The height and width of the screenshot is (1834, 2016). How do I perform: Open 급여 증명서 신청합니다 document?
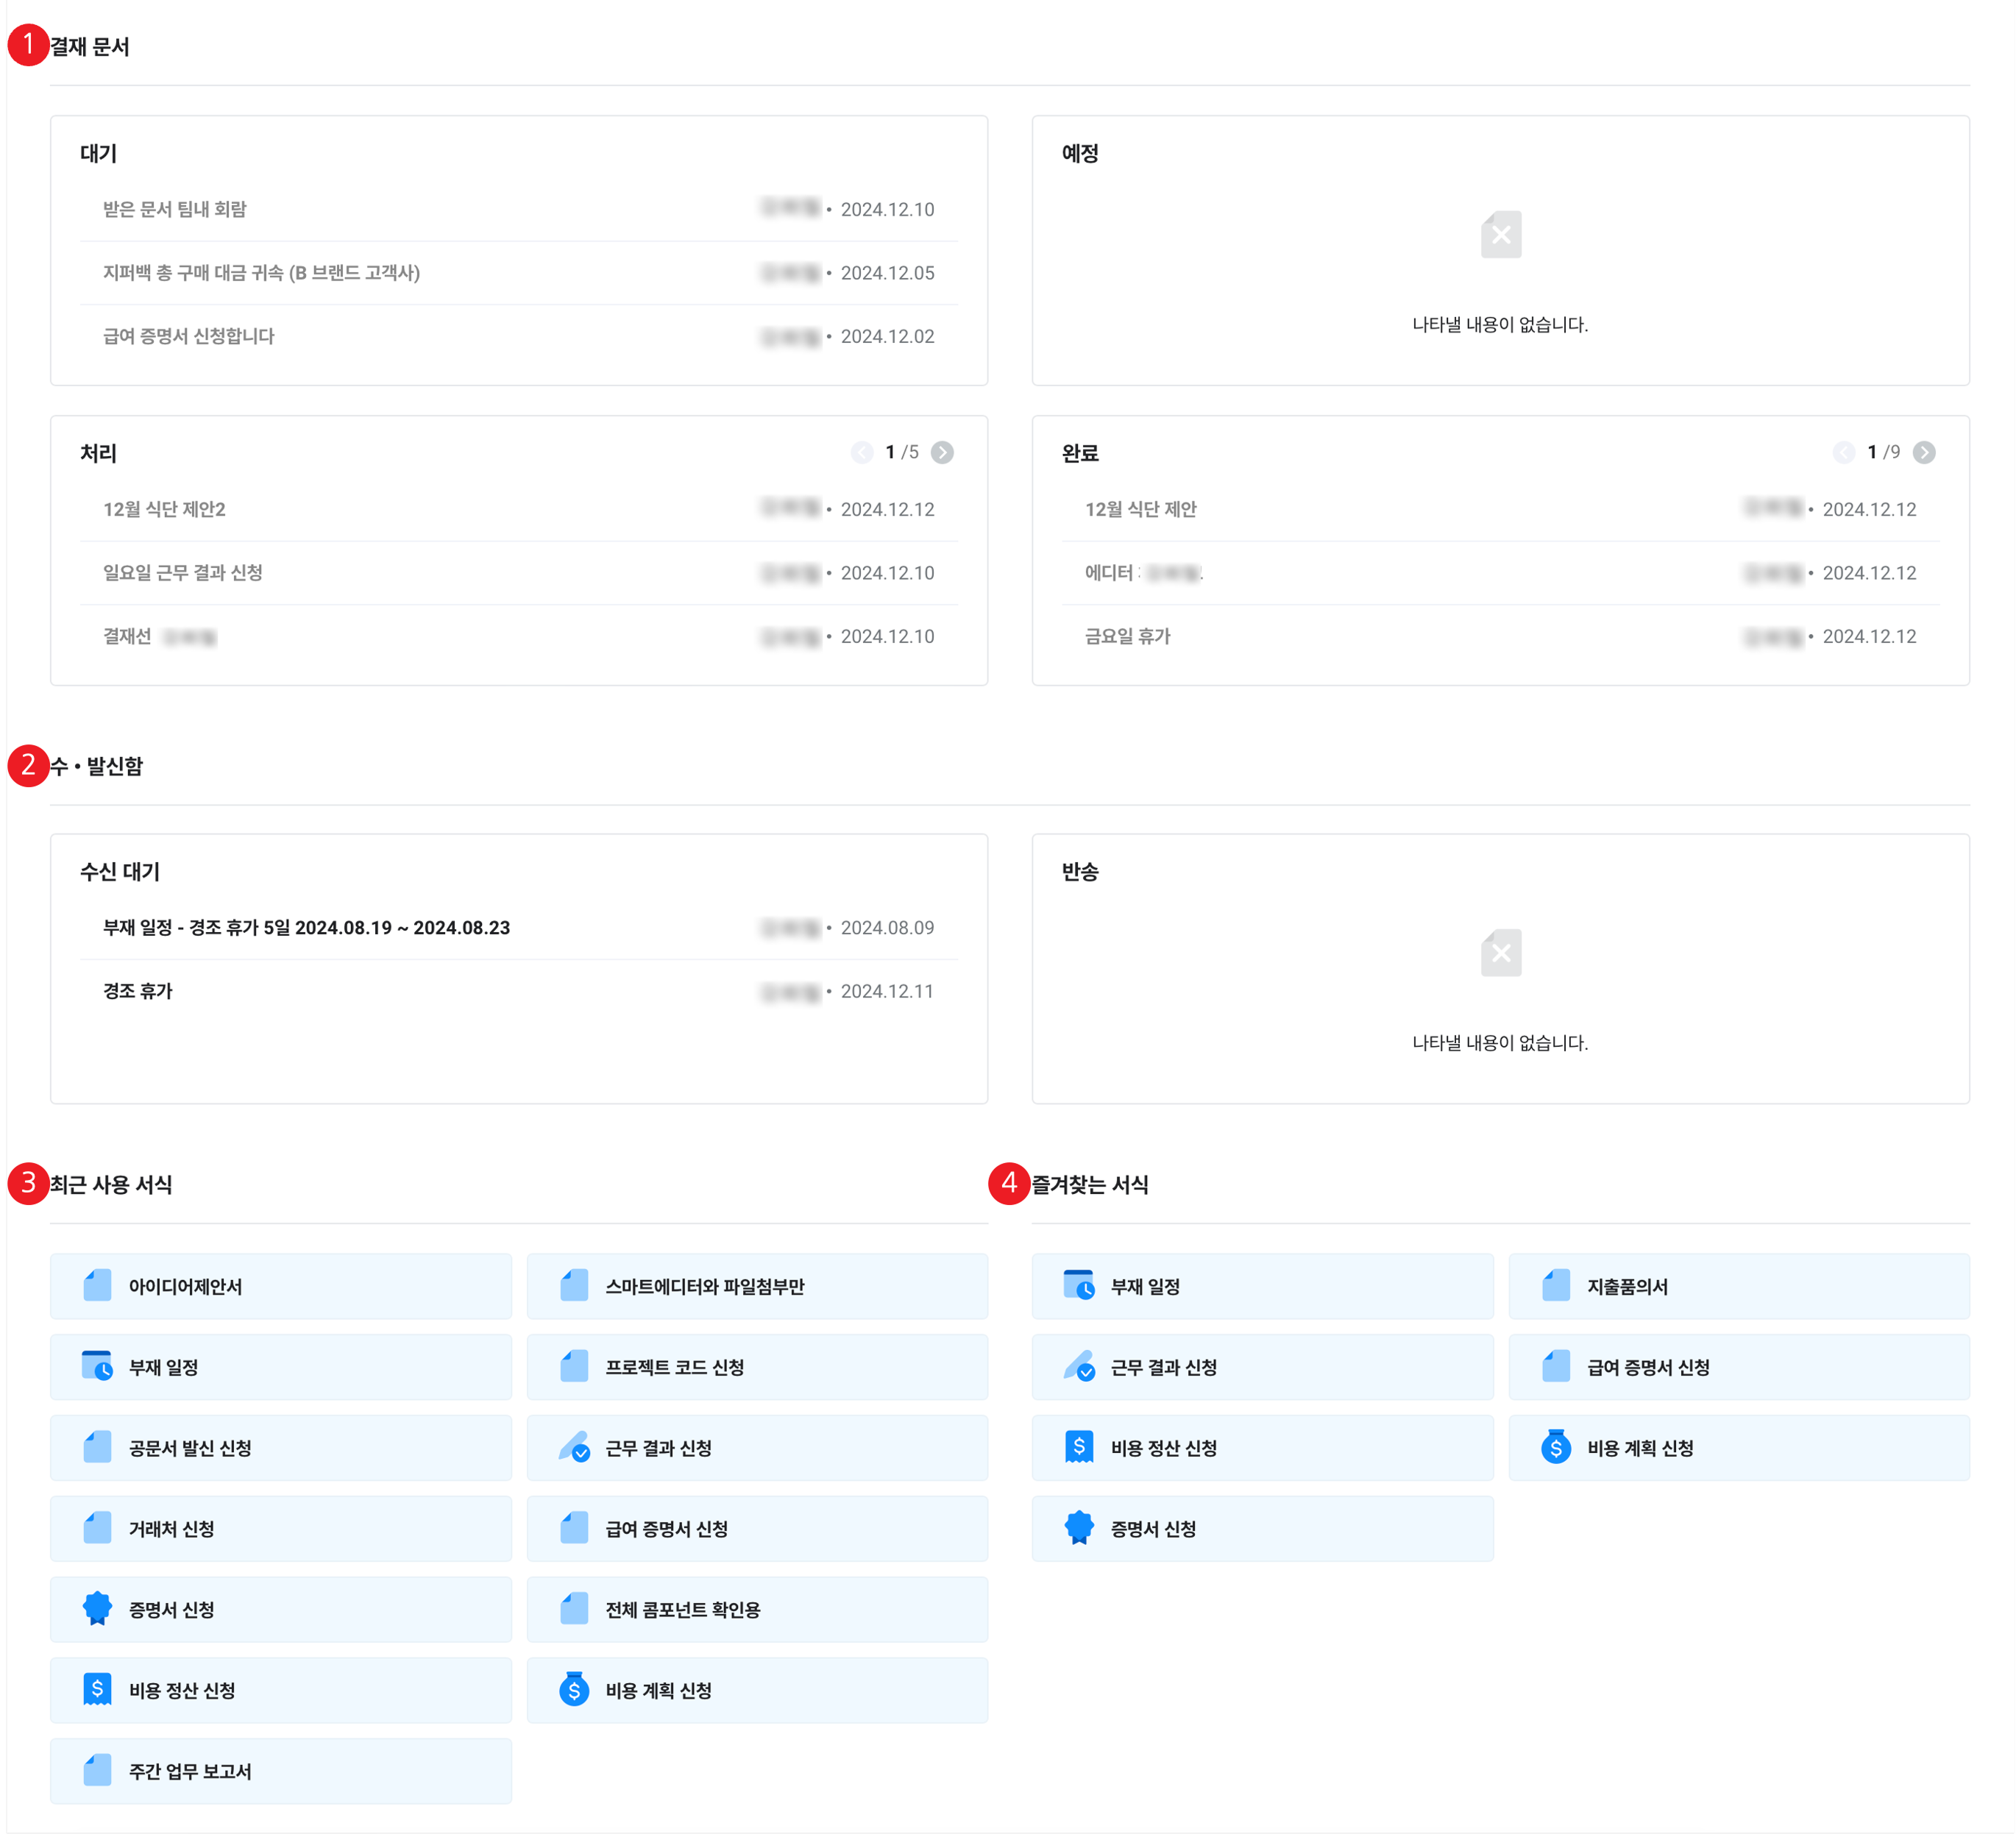[x=189, y=336]
